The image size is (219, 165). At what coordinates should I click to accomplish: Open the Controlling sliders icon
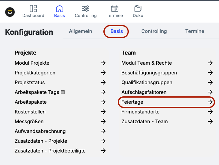point(86,9)
